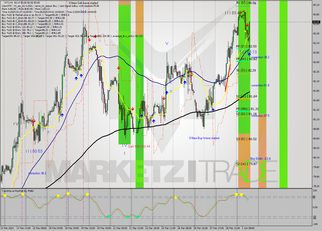Viewport: 322px width, 231px height.
Task: Click the '22 Mar 16:00' time axis label
Action: coord(153,228)
